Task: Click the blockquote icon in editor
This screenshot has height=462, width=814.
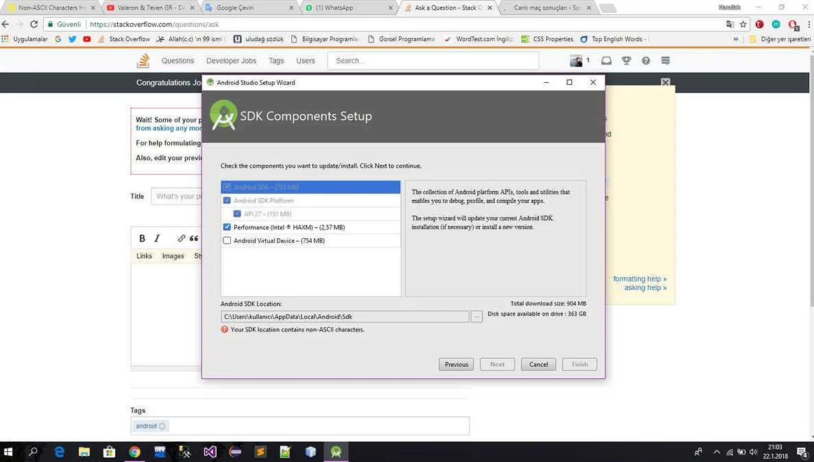Action: click(194, 238)
